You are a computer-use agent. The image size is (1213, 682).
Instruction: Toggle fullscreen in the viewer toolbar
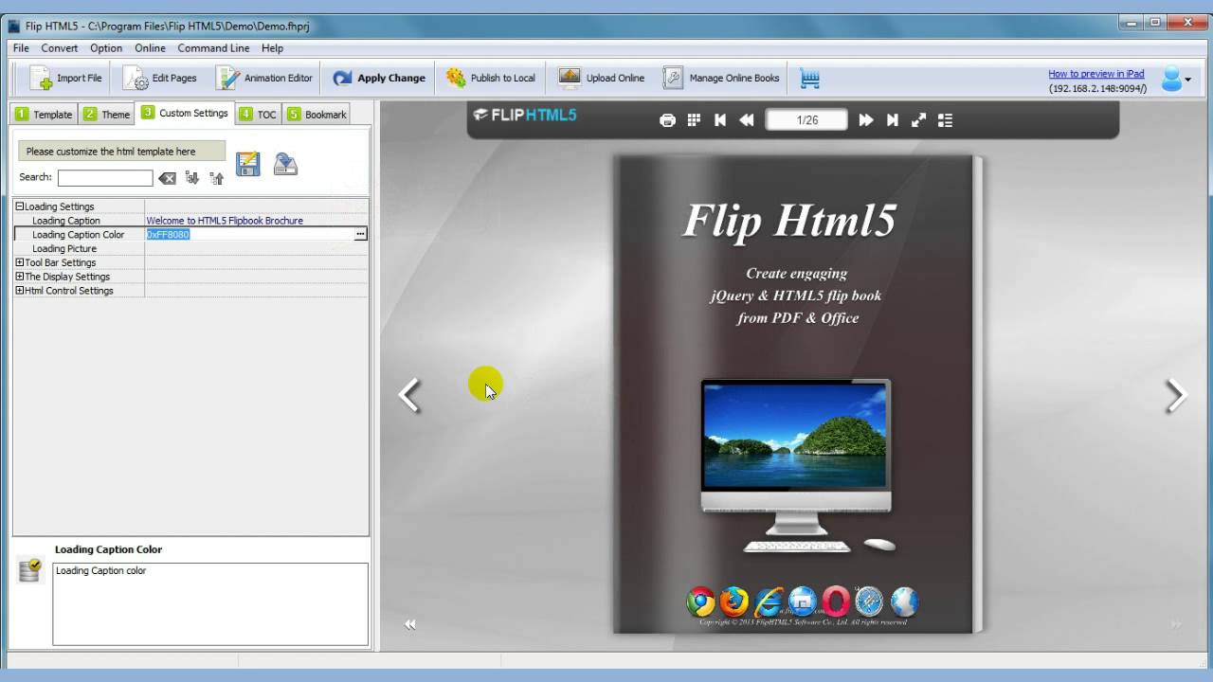pos(918,120)
